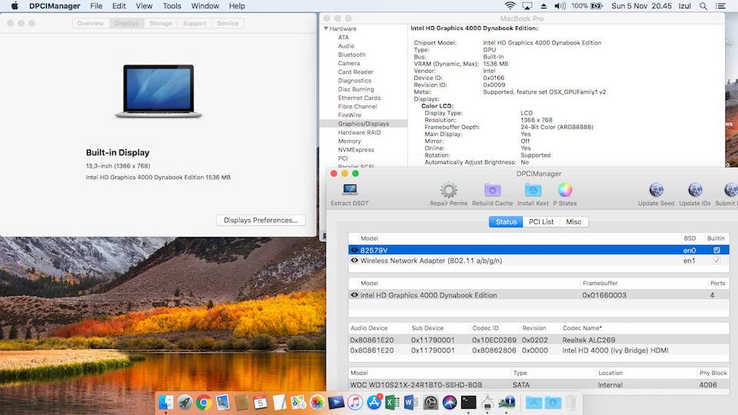Select NVMExpress in the hardware list
This screenshot has height=415, width=738.
click(356, 150)
